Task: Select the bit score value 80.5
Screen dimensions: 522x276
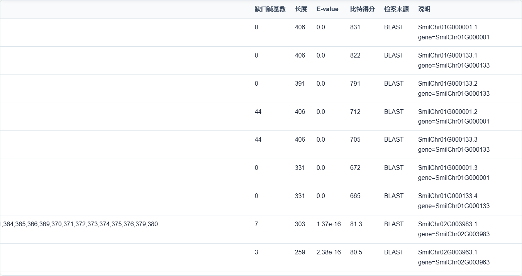Action: pos(356,252)
